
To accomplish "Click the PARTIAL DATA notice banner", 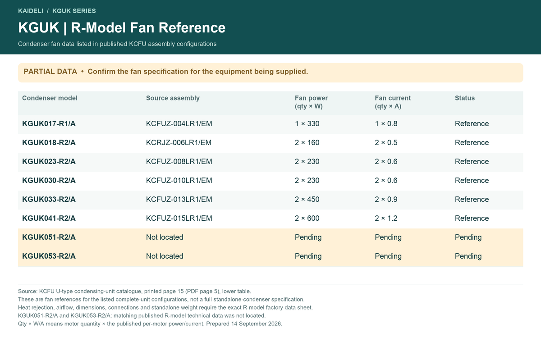I will tap(270, 73).
